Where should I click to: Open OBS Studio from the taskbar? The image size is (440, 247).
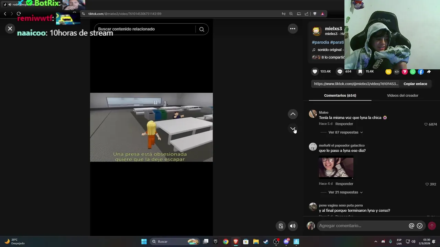(276, 242)
